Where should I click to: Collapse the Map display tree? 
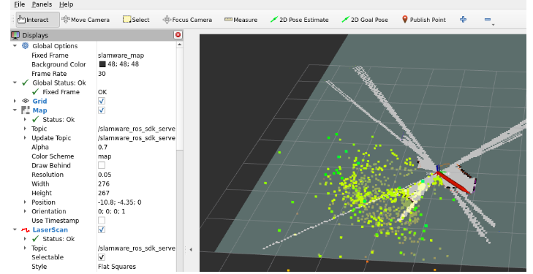click(15, 110)
